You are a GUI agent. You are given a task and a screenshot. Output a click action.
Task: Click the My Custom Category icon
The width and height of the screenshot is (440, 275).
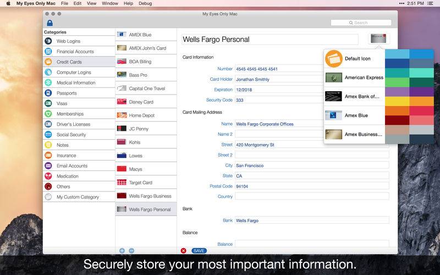(x=48, y=197)
